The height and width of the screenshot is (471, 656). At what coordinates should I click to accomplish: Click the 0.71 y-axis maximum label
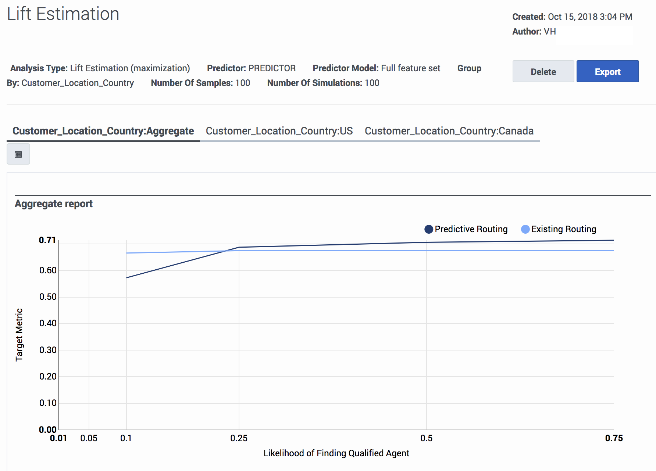click(47, 240)
